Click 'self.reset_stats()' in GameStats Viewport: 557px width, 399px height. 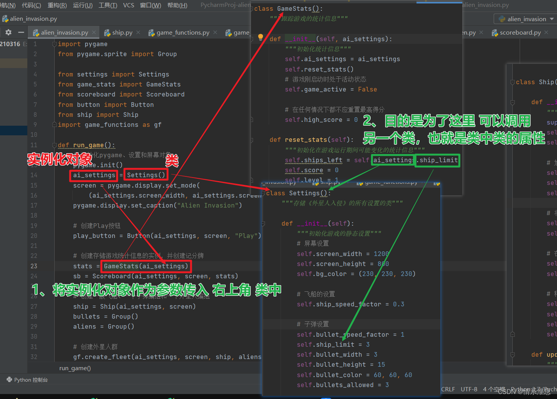coord(319,69)
